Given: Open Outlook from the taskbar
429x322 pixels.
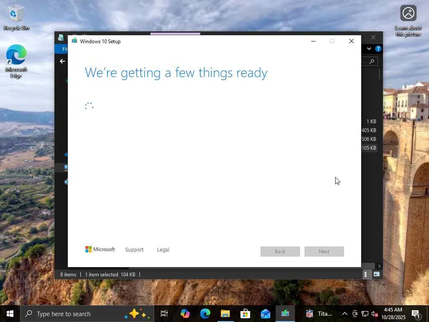Looking at the screenshot, I should click(x=265, y=314).
